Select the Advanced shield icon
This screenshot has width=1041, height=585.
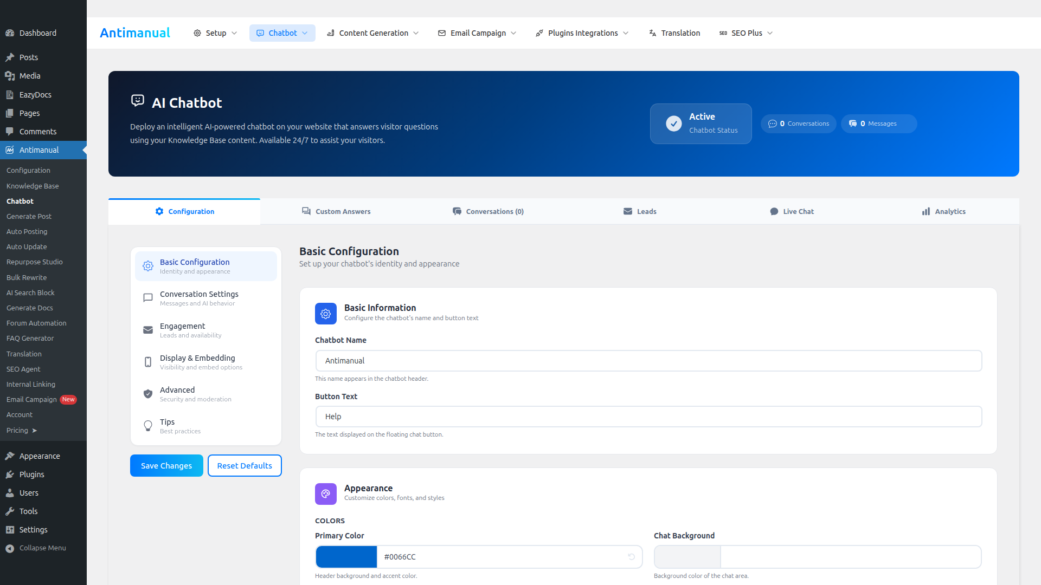coord(147,394)
